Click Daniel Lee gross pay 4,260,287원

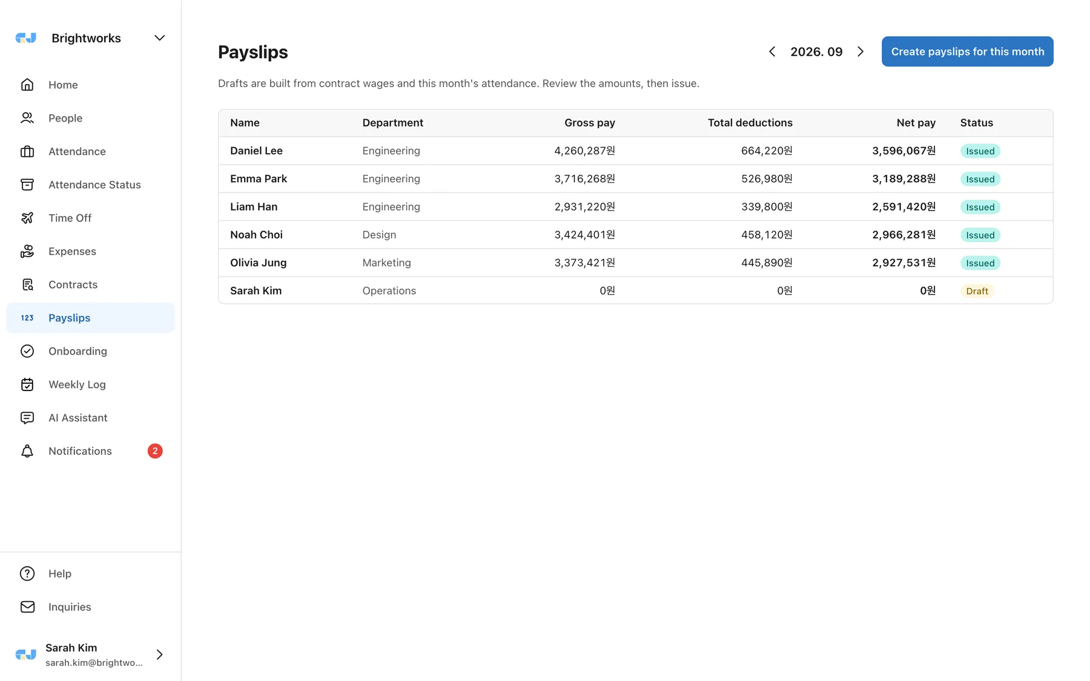(584, 151)
